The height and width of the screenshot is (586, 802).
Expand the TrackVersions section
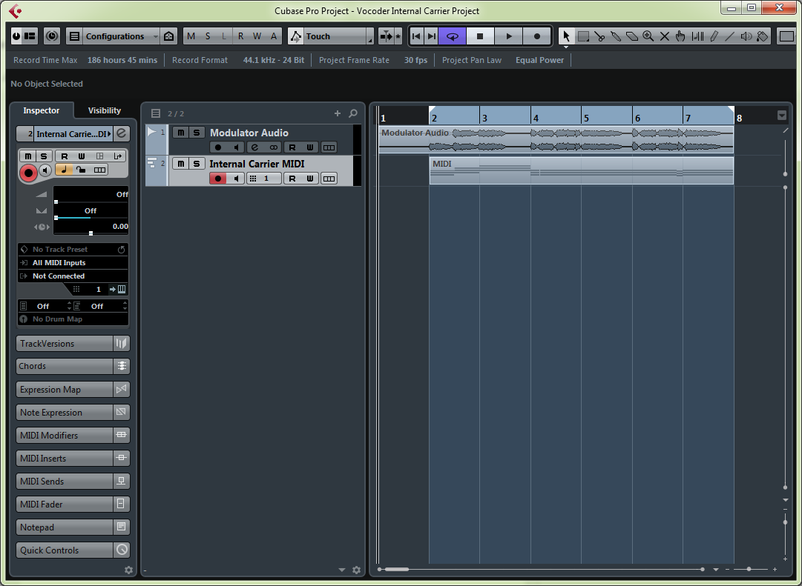[x=73, y=343]
